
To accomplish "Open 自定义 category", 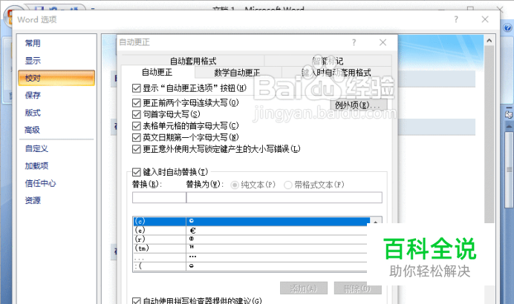I will pos(36,148).
